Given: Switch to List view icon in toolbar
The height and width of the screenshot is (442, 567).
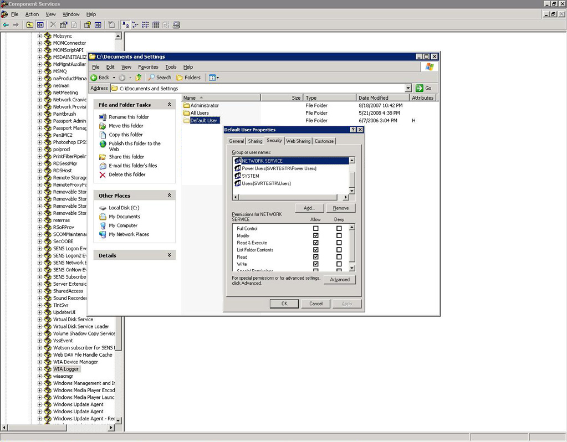Looking at the screenshot, I should point(145,25).
